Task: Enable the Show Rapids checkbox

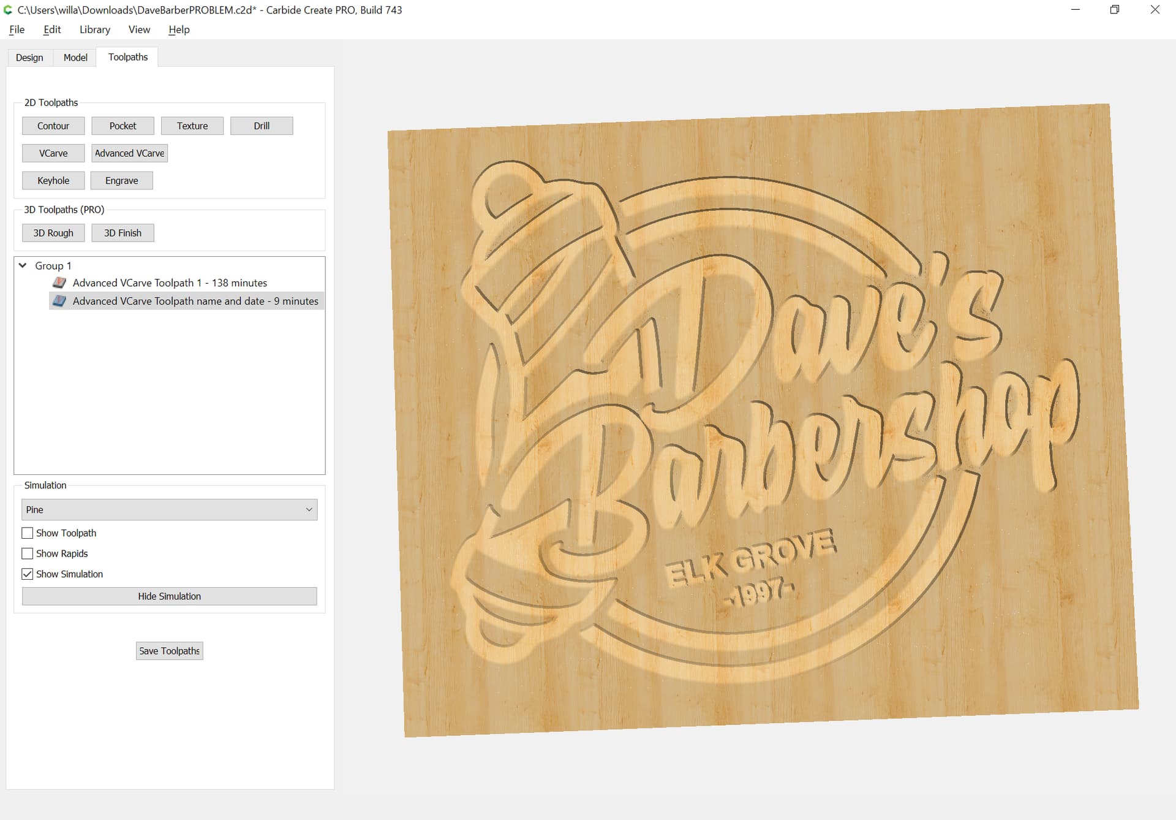Action: click(28, 553)
